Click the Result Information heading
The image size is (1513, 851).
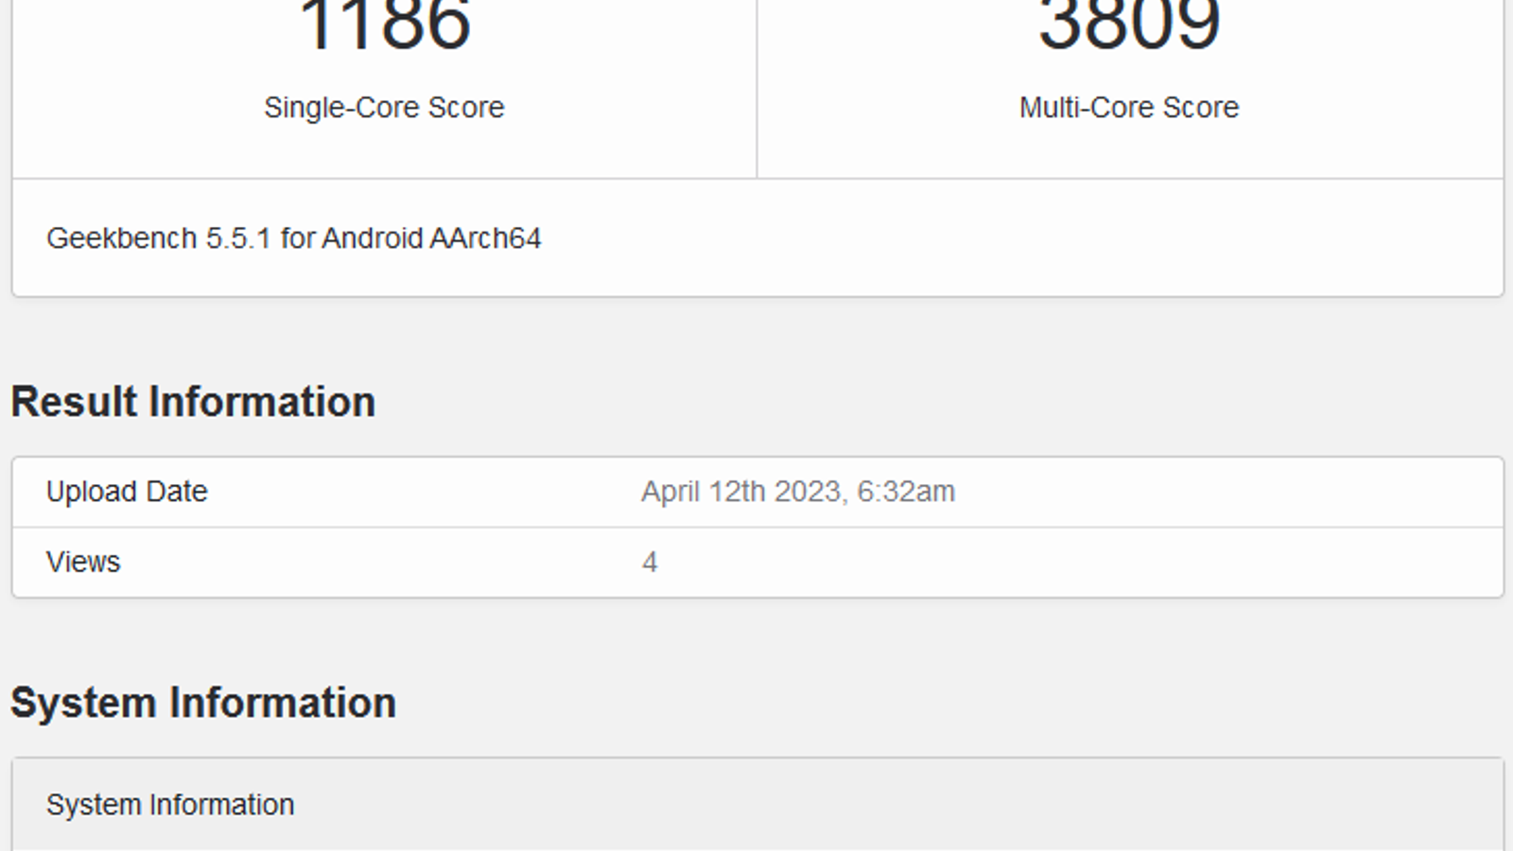pos(193,402)
